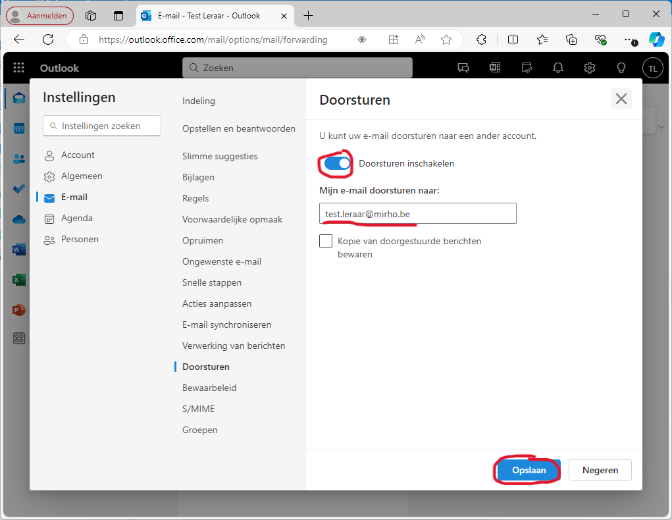The image size is (672, 520).
Task: Open Excel from the left app rail
Action: 18,280
